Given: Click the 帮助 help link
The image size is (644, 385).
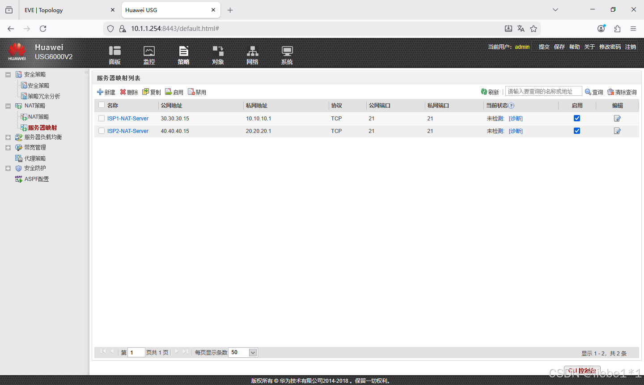Looking at the screenshot, I should click(x=574, y=47).
